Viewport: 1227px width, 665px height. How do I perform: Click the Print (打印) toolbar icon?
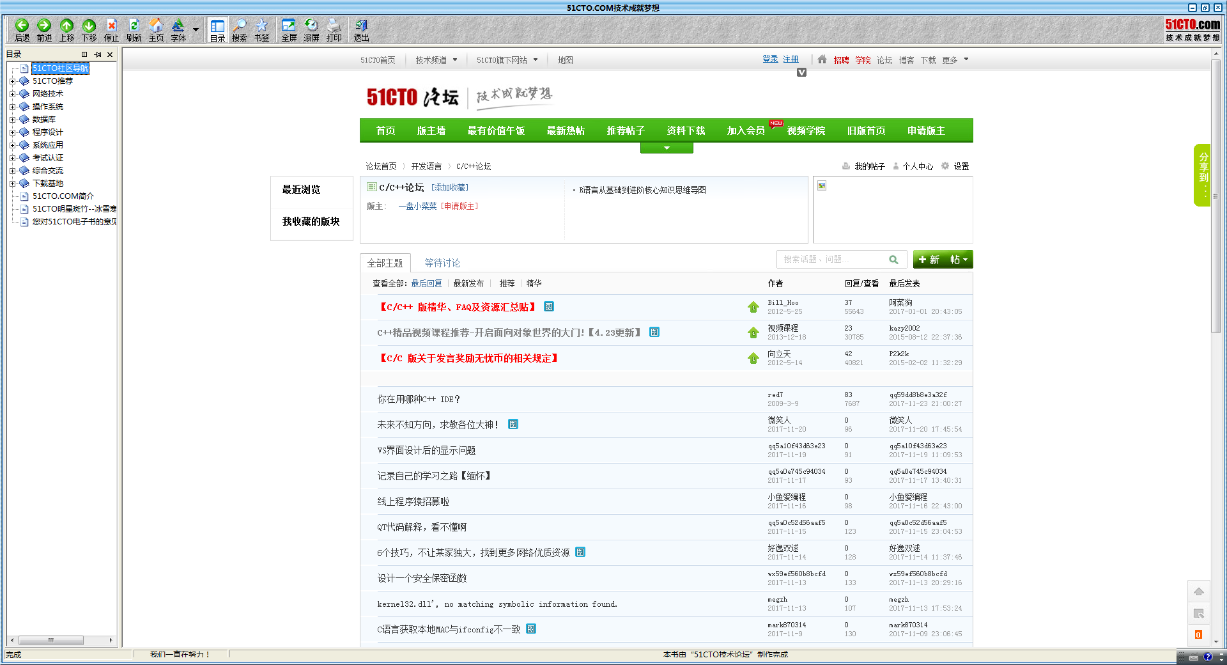click(334, 29)
